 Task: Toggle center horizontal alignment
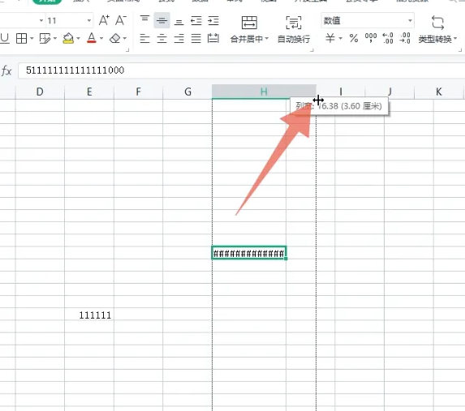161,39
